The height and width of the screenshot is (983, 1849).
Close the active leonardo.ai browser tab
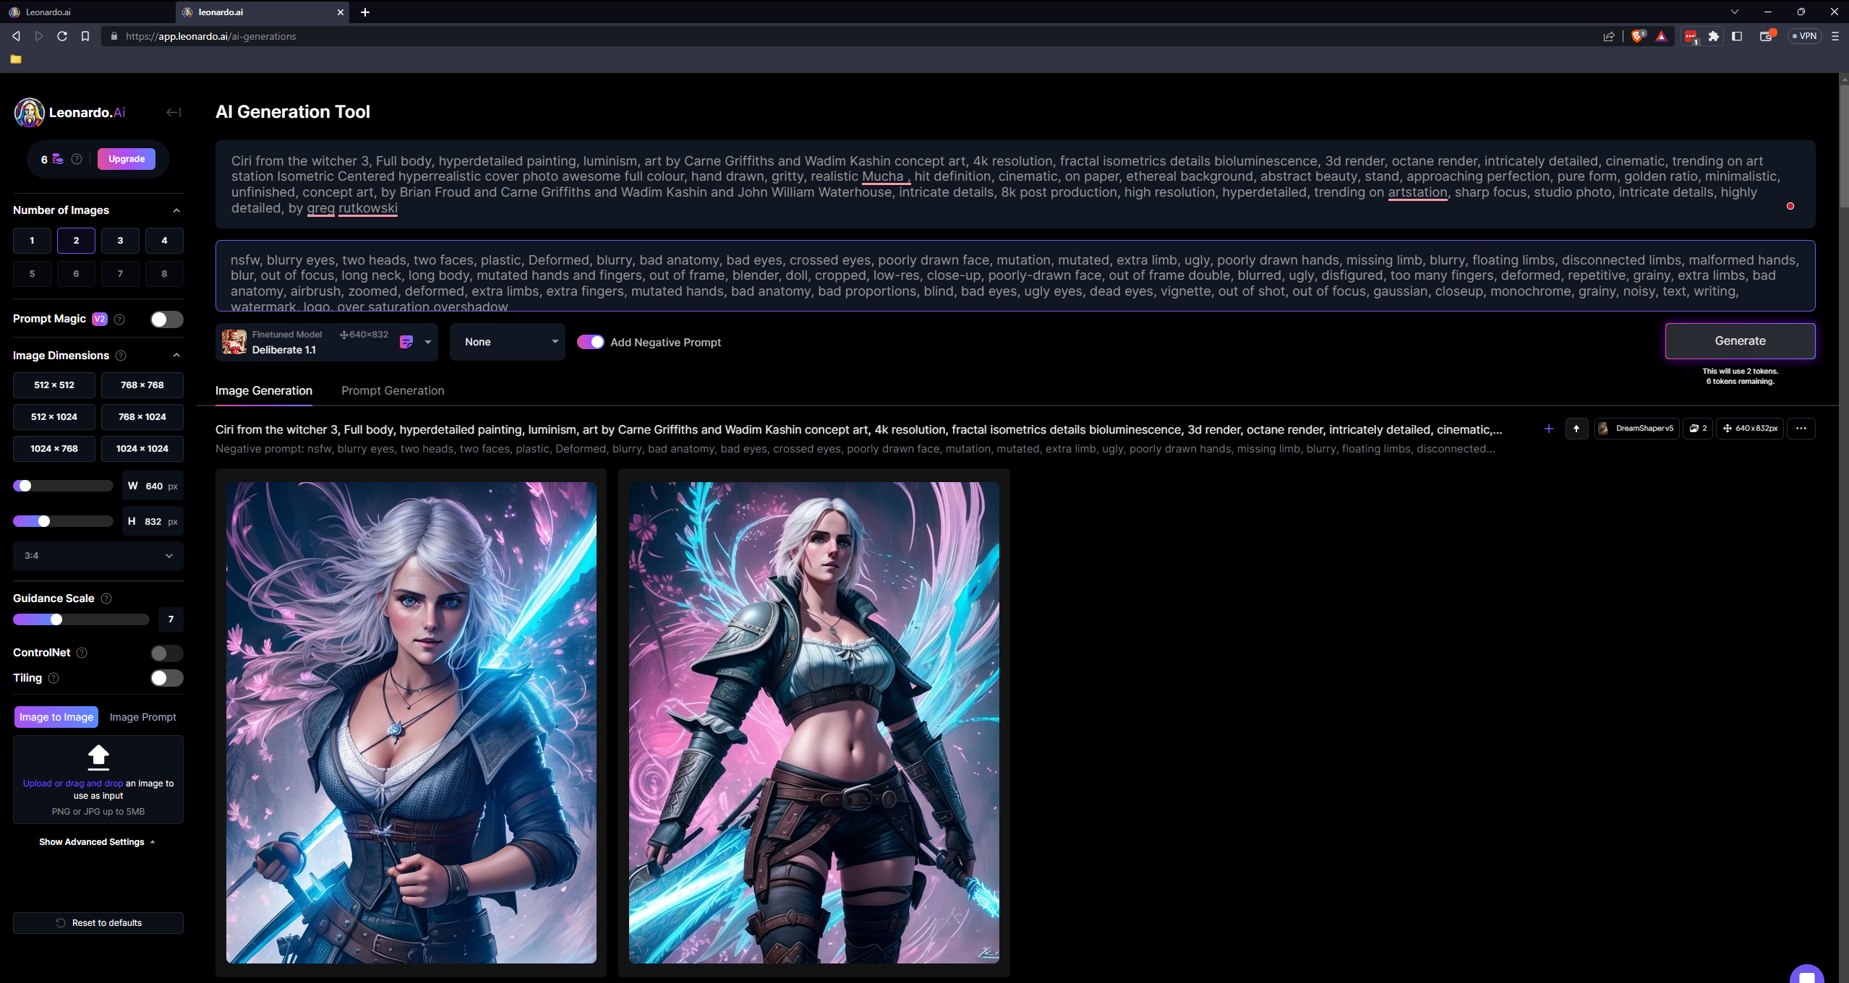341,12
